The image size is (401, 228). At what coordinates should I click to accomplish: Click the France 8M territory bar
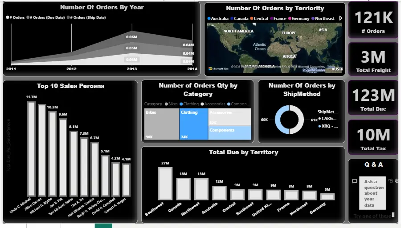[x=291, y=196]
